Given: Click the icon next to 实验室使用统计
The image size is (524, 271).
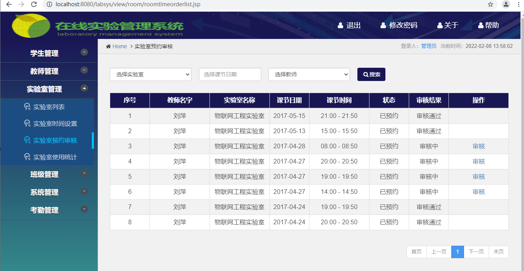Looking at the screenshot, I should tap(27, 157).
